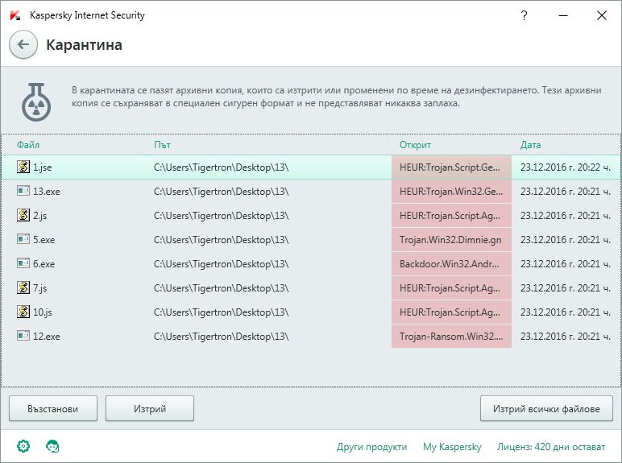Select the 5.exe file name
The height and width of the screenshot is (463, 622).
pos(44,240)
